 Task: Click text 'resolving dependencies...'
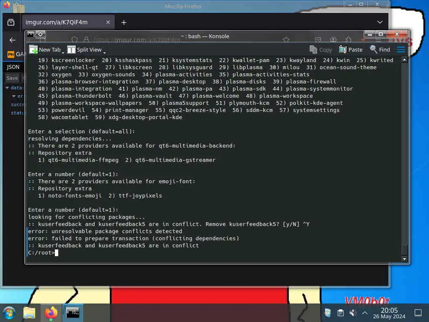[x=70, y=138]
